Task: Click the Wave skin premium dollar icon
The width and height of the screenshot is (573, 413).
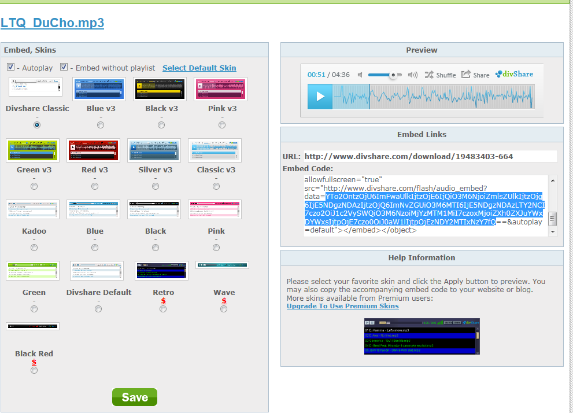Action: pos(224,301)
